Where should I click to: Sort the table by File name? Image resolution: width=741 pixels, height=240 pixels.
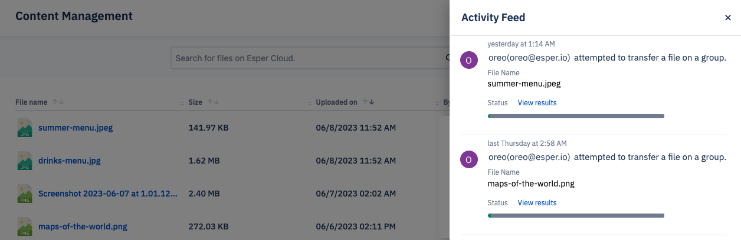coord(58,102)
